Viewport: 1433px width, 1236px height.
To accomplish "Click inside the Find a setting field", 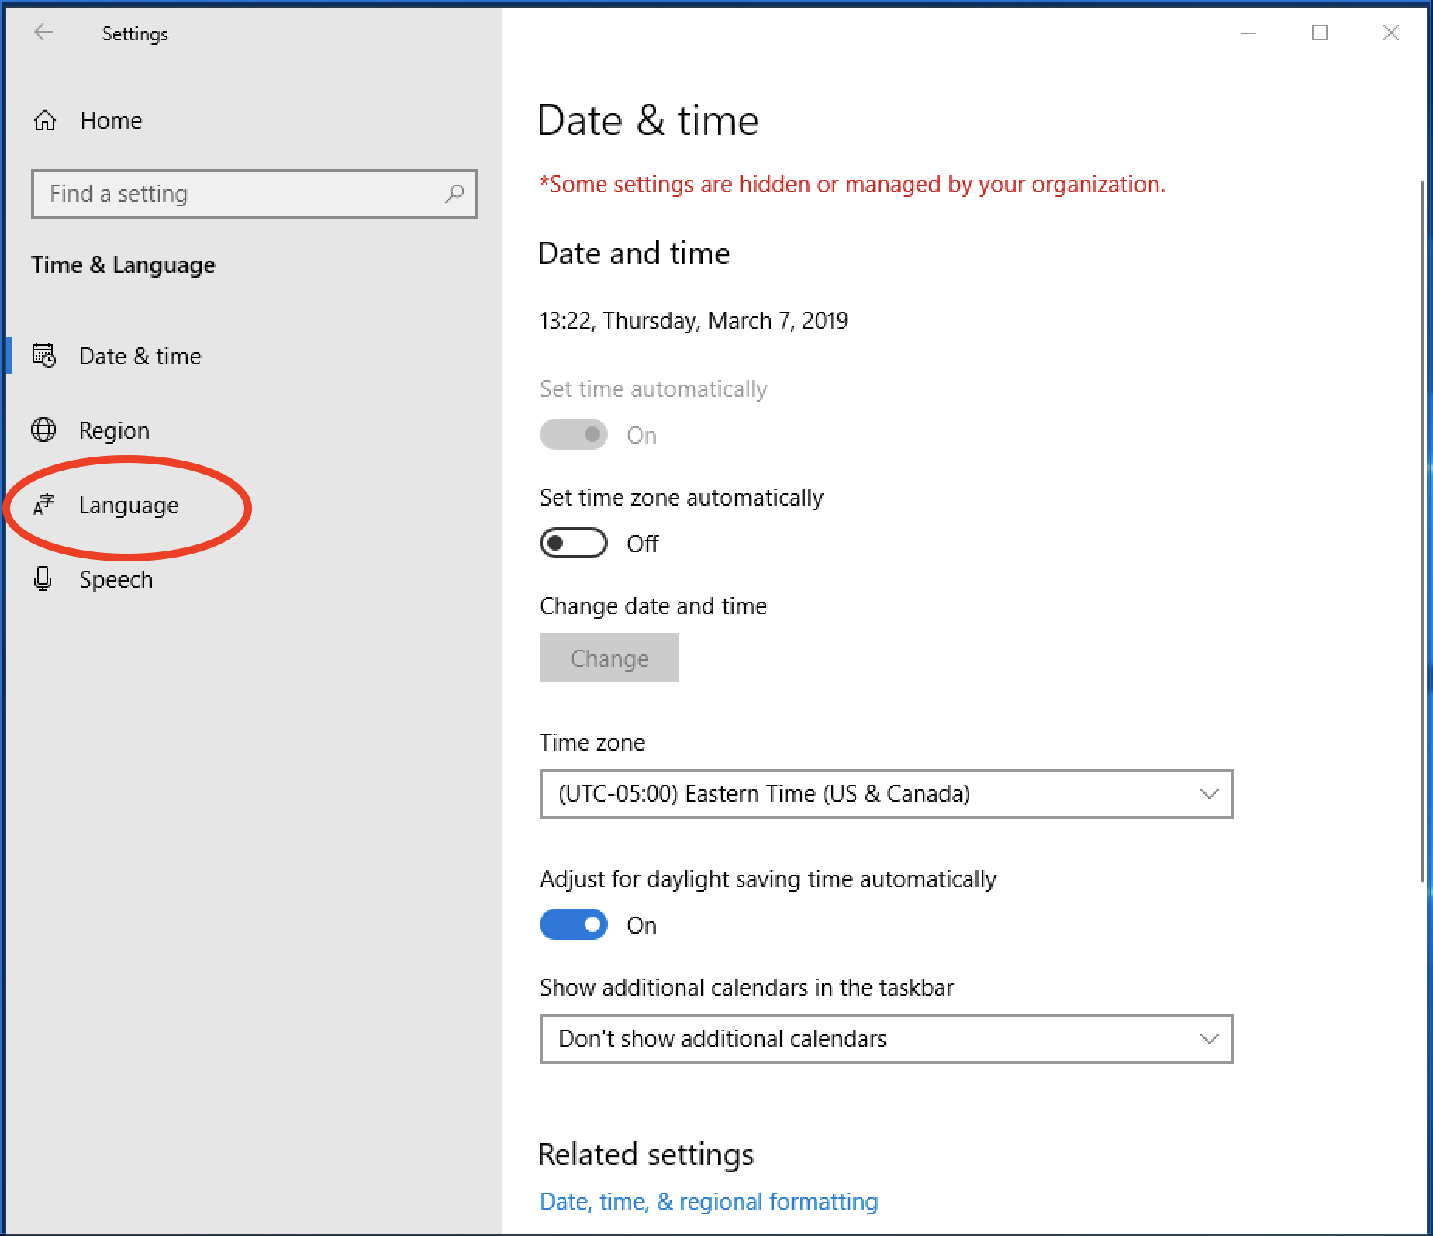I will tap(233, 194).
